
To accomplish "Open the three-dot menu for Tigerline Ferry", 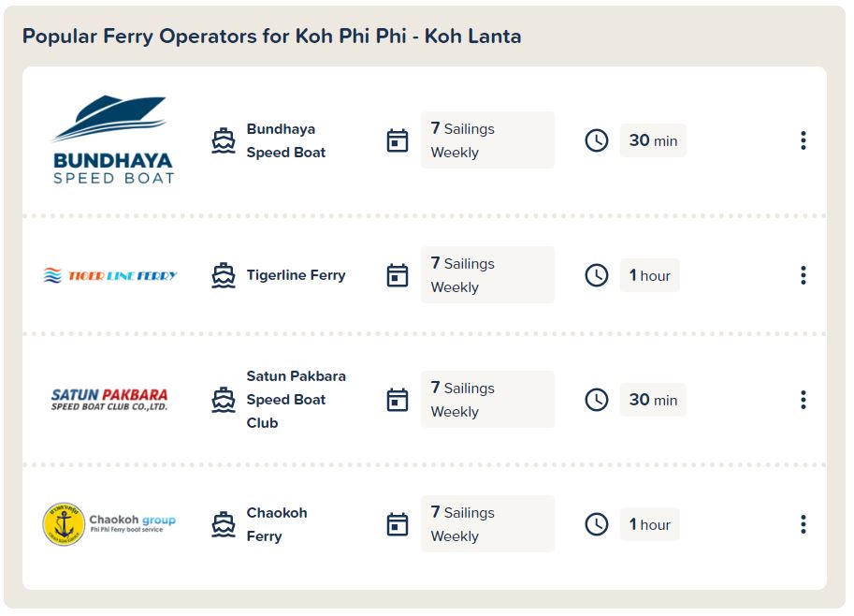I will [803, 275].
